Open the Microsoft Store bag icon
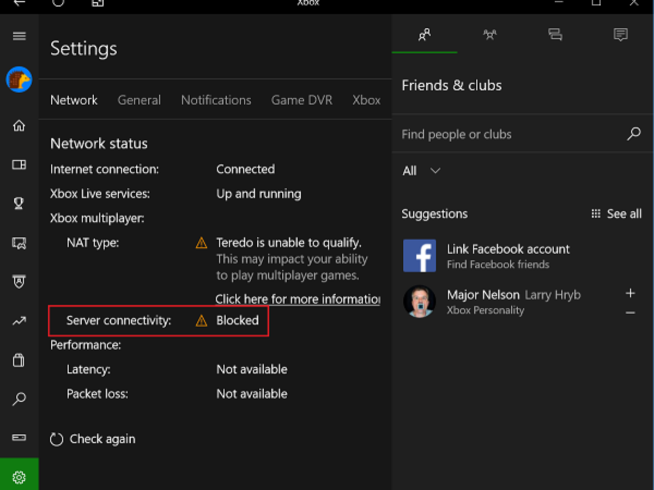Image resolution: width=654 pixels, height=490 pixels. pos(19,360)
